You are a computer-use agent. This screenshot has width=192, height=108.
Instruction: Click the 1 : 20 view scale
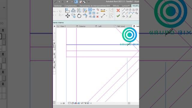click(x=63, y=103)
